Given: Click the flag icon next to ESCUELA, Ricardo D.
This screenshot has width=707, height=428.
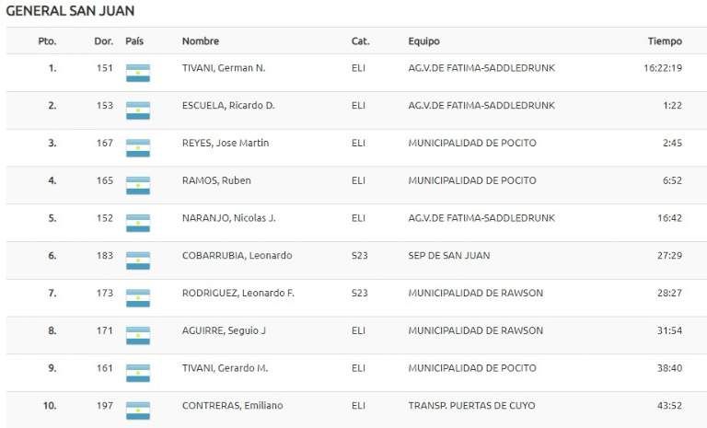Looking at the screenshot, I should [137, 110].
